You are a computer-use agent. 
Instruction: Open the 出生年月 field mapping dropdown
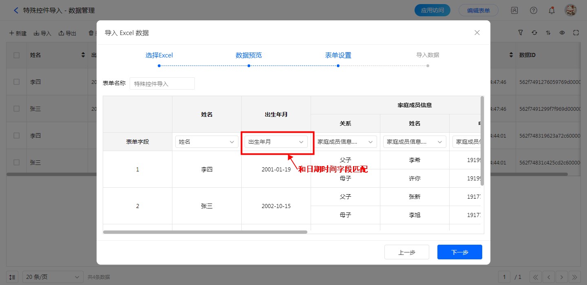click(x=276, y=142)
